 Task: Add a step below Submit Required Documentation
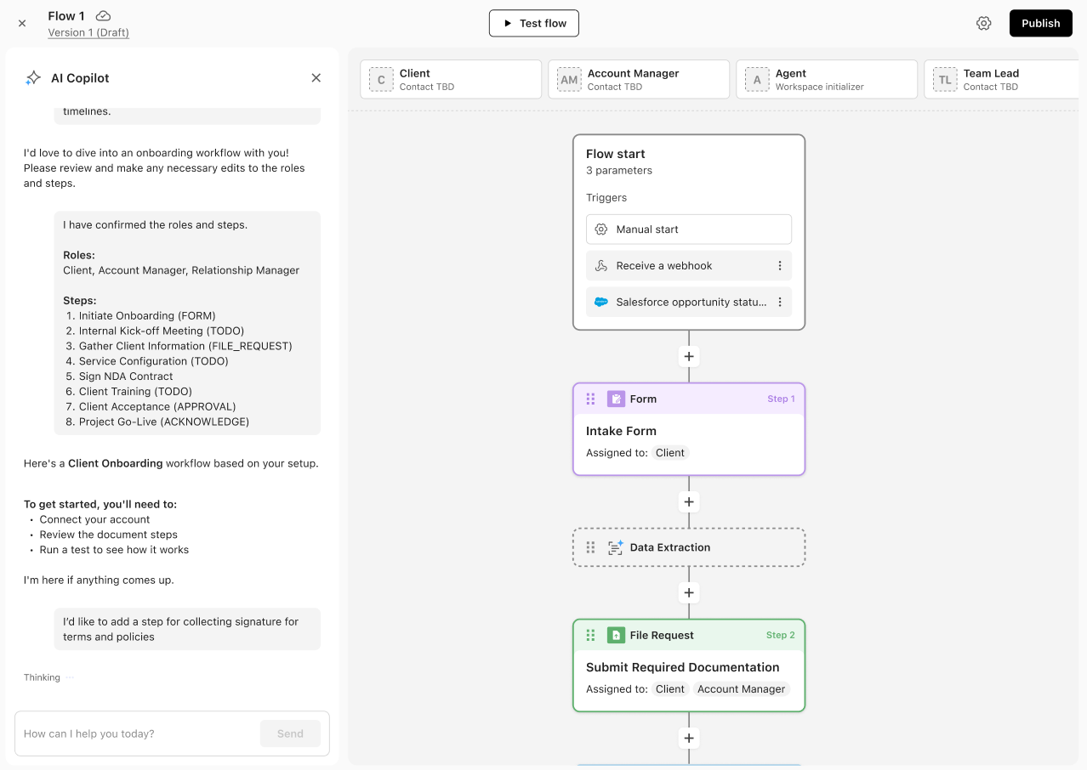(689, 738)
